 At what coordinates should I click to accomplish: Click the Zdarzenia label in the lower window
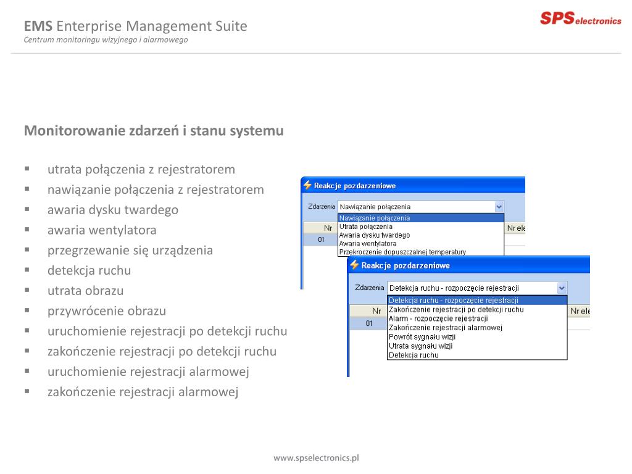pyautogui.click(x=369, y=288)
